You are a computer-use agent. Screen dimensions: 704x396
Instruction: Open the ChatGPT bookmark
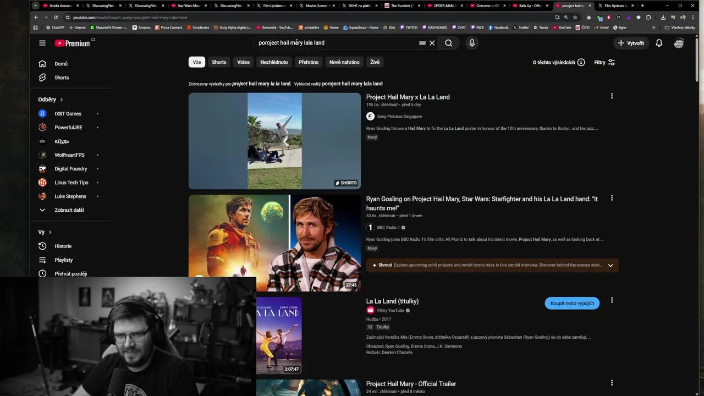56,28
